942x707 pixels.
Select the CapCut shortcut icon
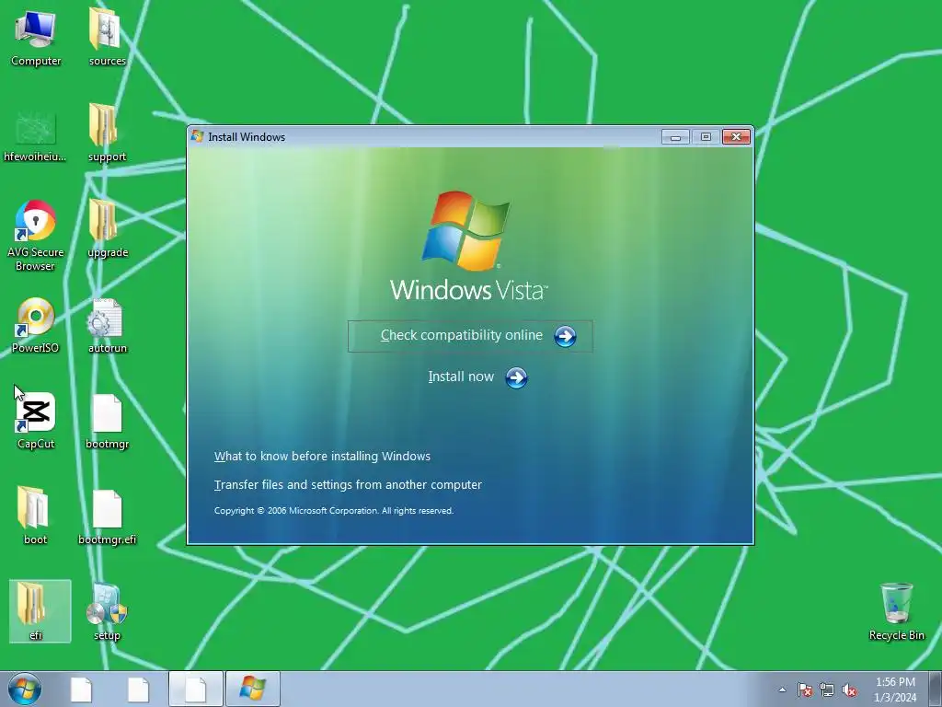36,421
